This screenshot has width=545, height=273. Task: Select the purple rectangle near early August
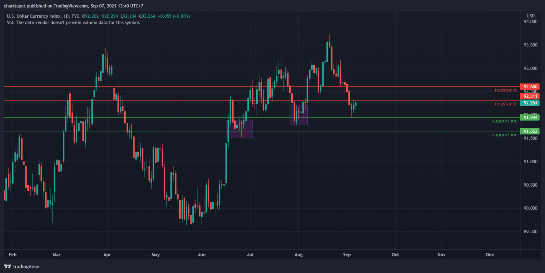[298, 115]
